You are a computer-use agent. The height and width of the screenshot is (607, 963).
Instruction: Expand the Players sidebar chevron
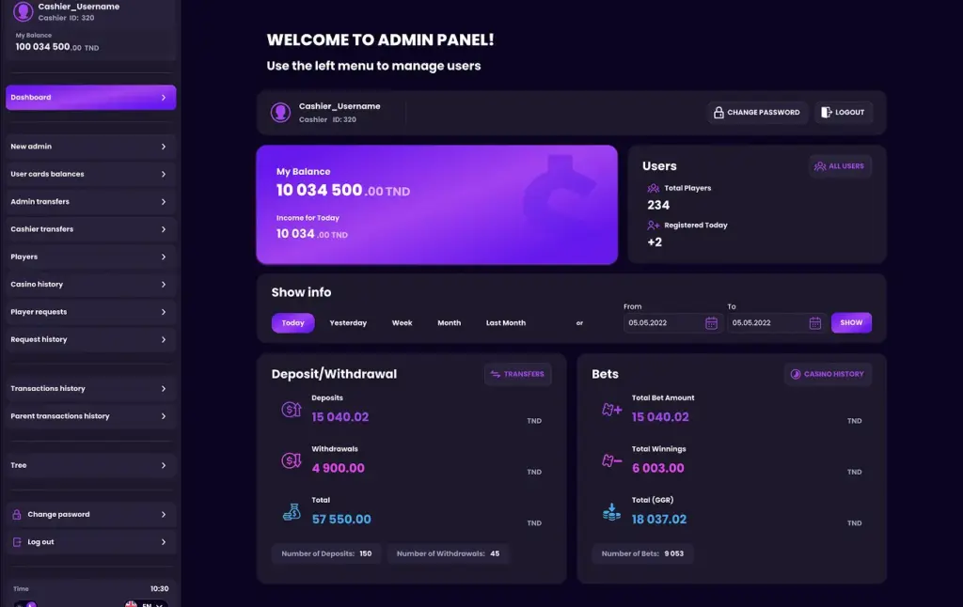tap(164, 257)
